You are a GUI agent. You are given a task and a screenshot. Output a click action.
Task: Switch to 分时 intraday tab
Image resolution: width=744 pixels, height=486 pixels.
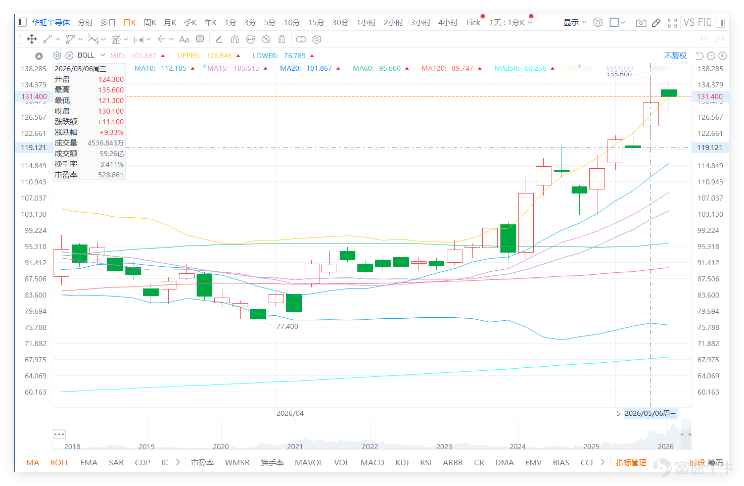coord(85,22)
